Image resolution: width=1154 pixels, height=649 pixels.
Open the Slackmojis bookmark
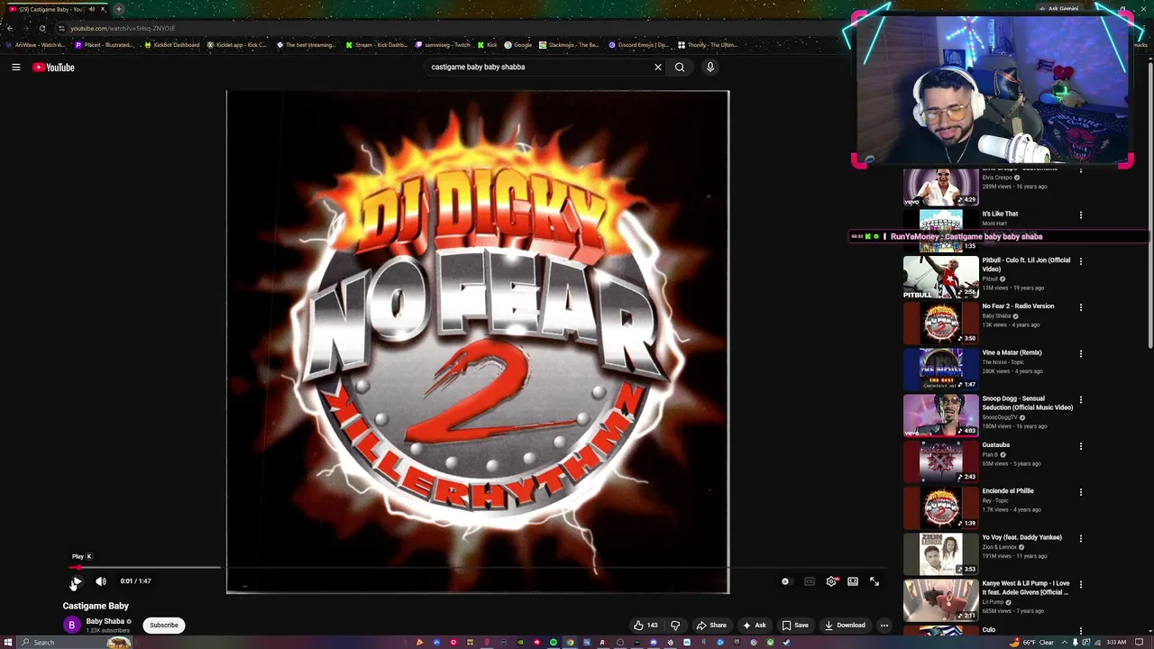click(569, 45)
